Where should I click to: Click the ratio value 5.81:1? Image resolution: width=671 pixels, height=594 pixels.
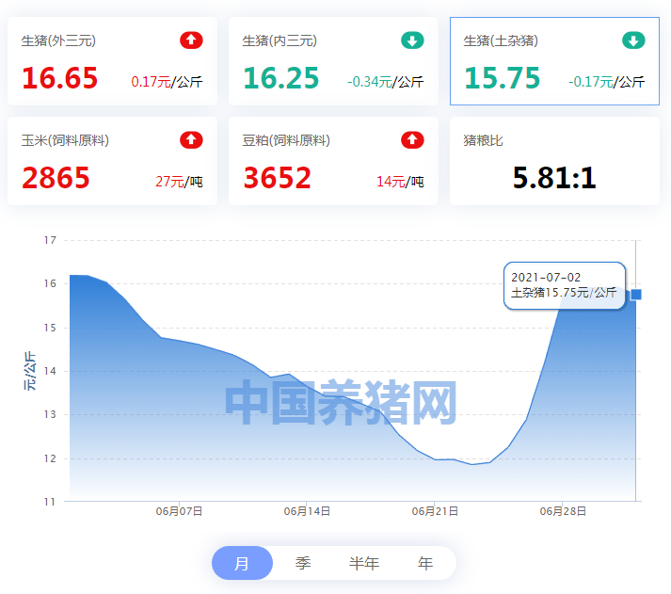(554, 178)
